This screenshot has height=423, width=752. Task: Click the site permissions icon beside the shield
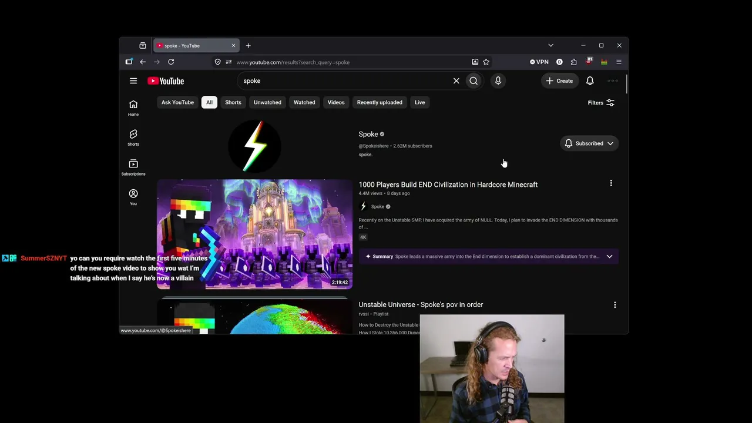229,62
